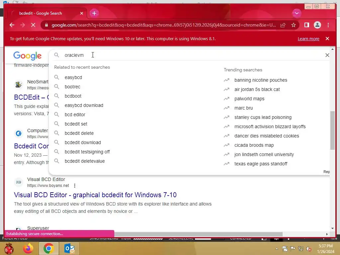Click scroll down arrow of page scrollbar
The height and width of the screenshot is (255, 340).
[332, 228]
